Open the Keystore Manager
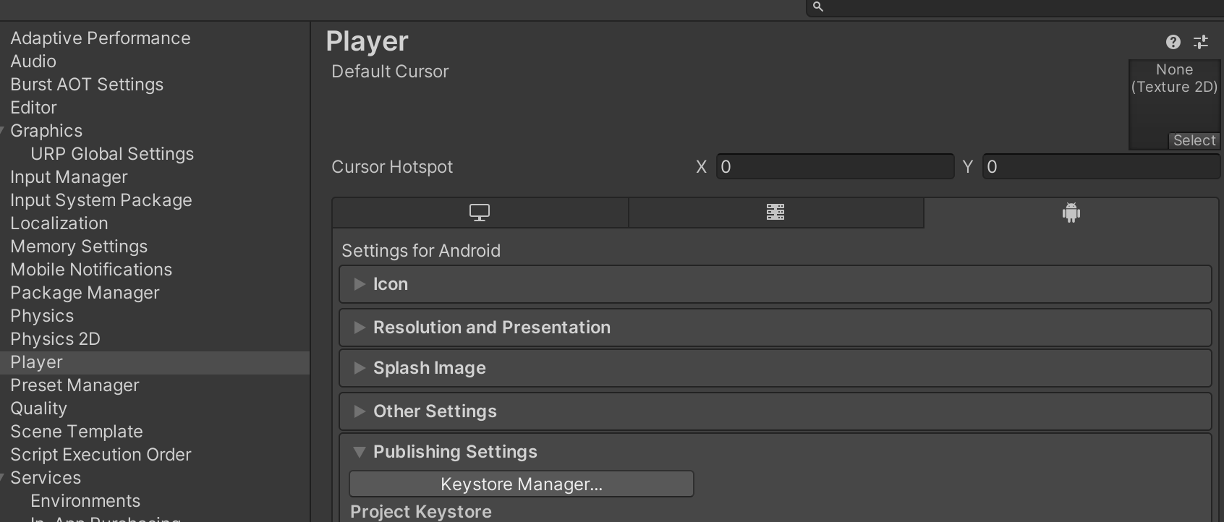The width and height of the screenshot is (1224, 522). 522,484
